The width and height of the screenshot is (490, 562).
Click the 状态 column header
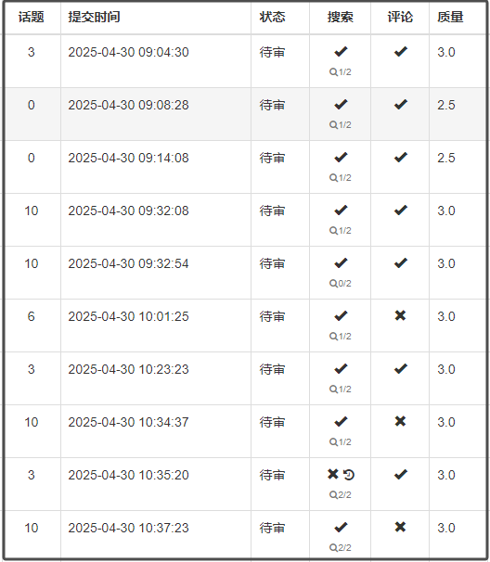tap(272, 17)
